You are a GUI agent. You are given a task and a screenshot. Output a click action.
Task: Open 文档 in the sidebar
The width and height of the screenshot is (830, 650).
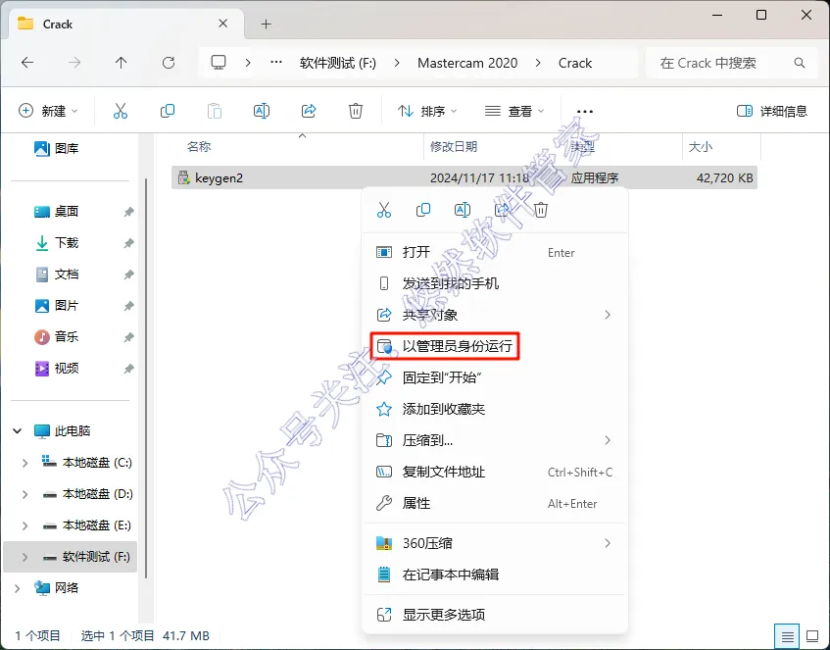tap(56, 274)
